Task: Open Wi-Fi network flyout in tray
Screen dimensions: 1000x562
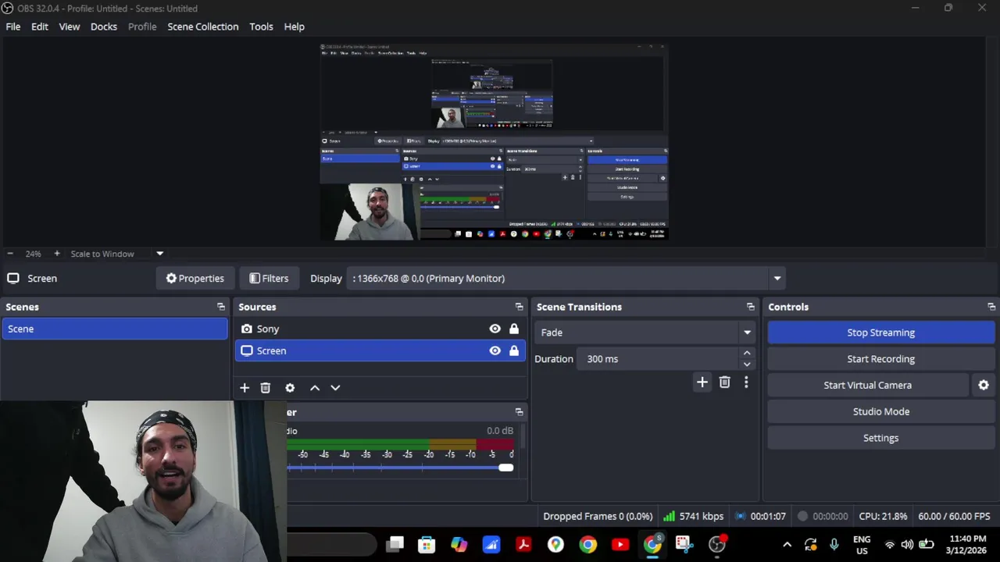Action: 889,544
